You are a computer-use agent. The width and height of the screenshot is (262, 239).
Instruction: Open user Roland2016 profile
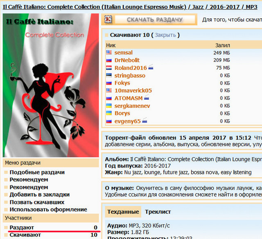pos(131,68)
